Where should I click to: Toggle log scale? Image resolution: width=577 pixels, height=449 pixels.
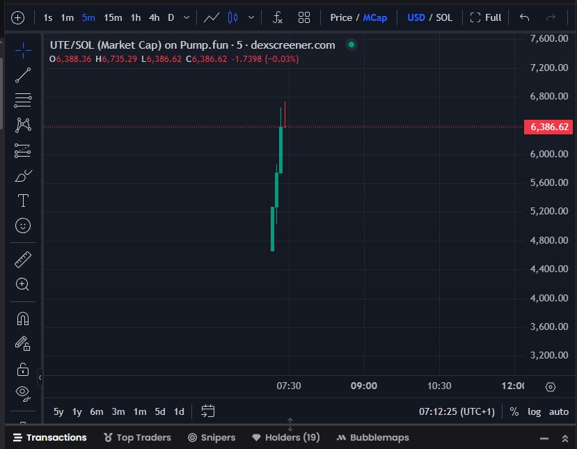coord(535,411)
